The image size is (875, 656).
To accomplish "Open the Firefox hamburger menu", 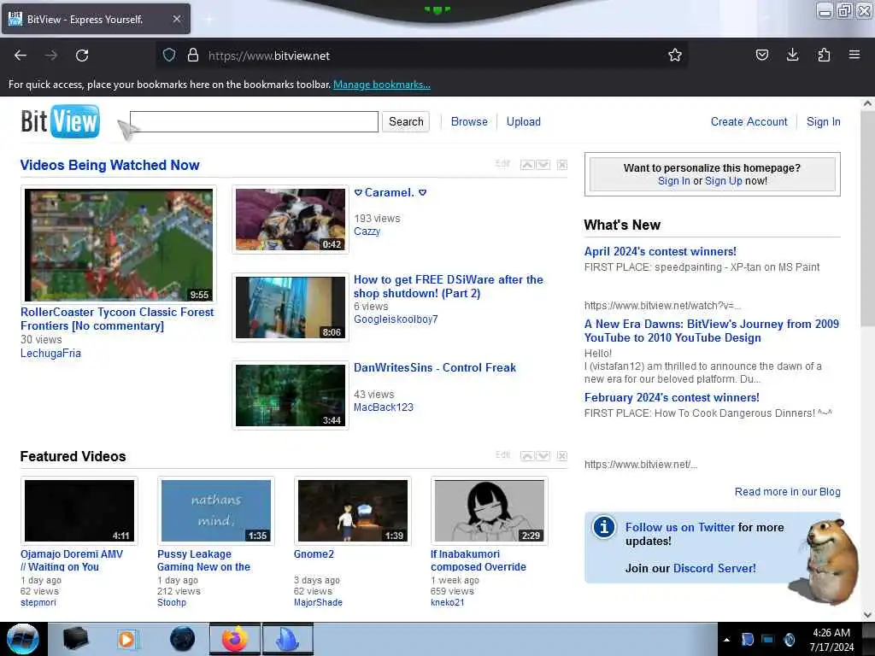I will [x=854, y=55].
